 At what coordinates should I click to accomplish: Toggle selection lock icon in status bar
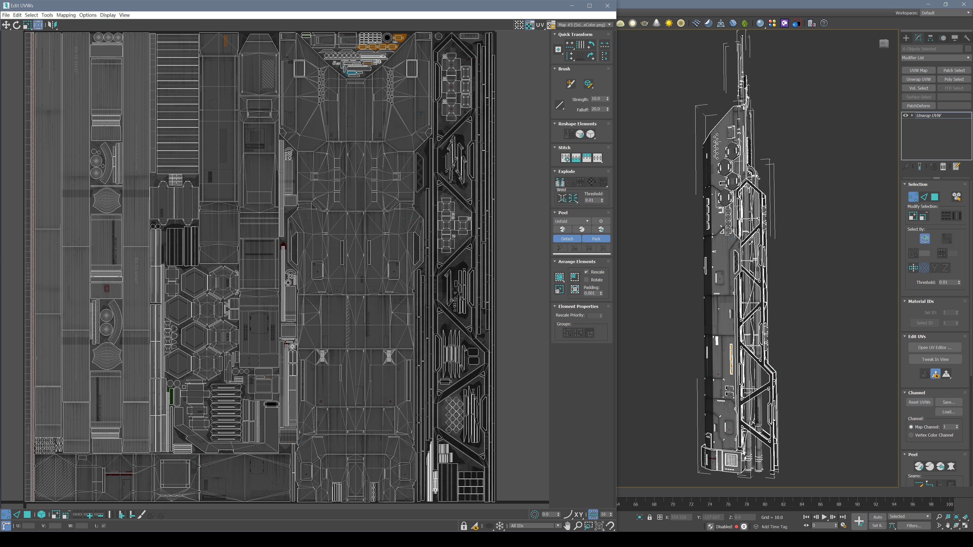point(650,517)
